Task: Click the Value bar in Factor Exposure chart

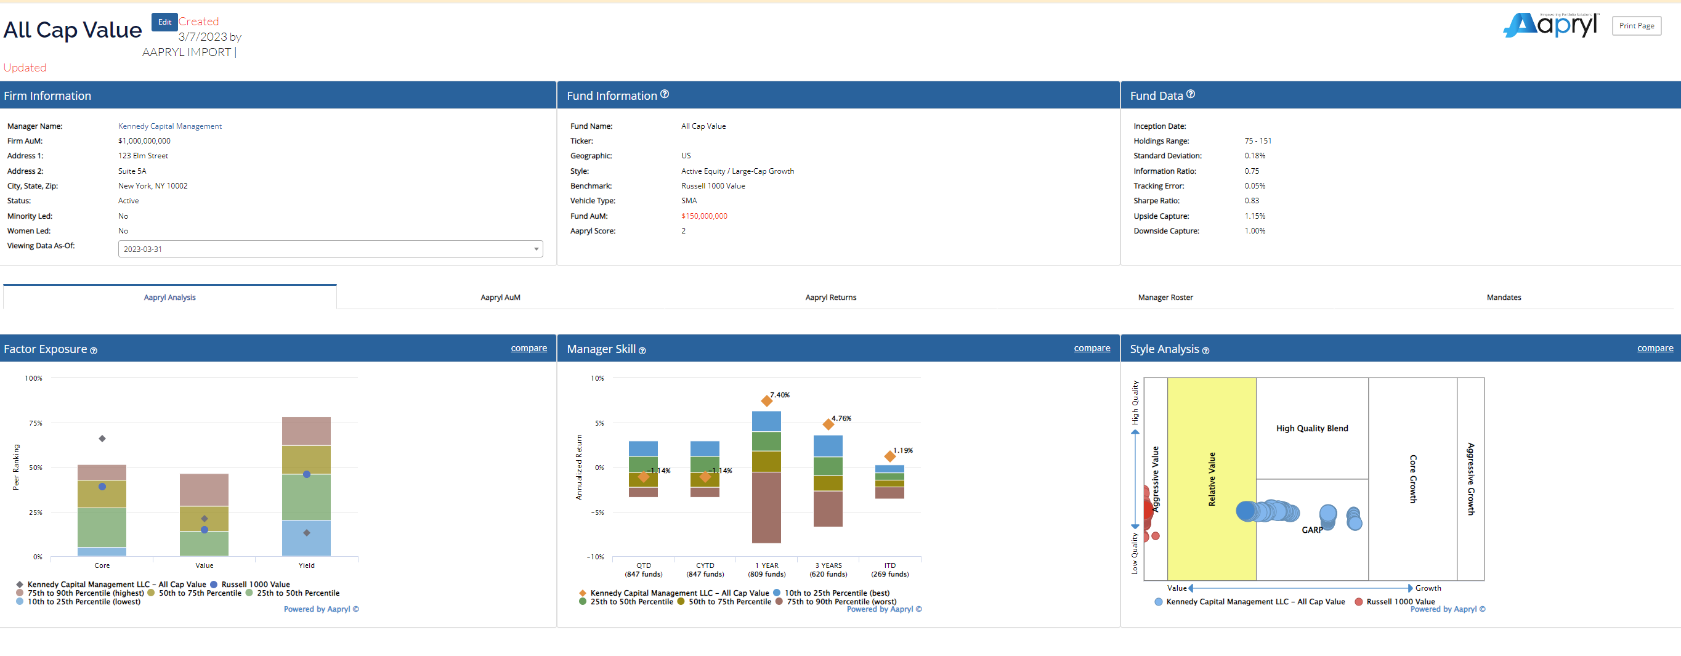Action: coord(205,514)
